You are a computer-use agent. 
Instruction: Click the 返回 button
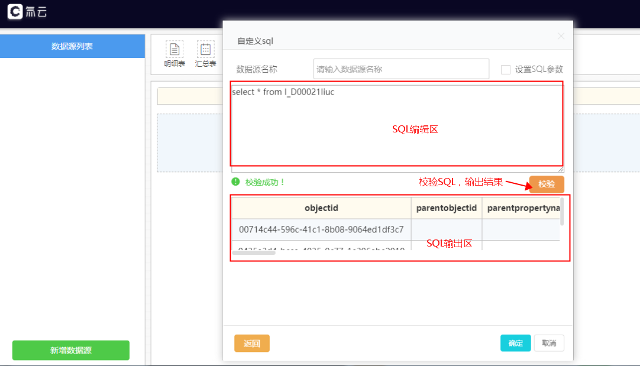point(252,344)
